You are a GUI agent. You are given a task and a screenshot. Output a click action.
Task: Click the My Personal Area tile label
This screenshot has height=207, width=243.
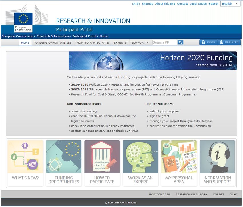coord(179,180)
